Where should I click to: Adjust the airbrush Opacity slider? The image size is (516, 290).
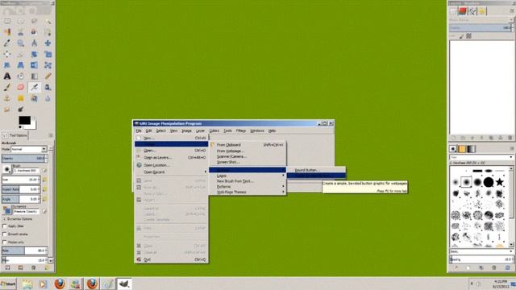pyautogui.click(x=25, y=159)
